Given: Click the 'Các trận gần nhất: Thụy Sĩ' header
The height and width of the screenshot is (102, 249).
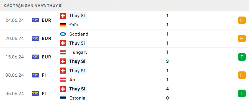Looking at the screenshot, I should coord(33,6).
